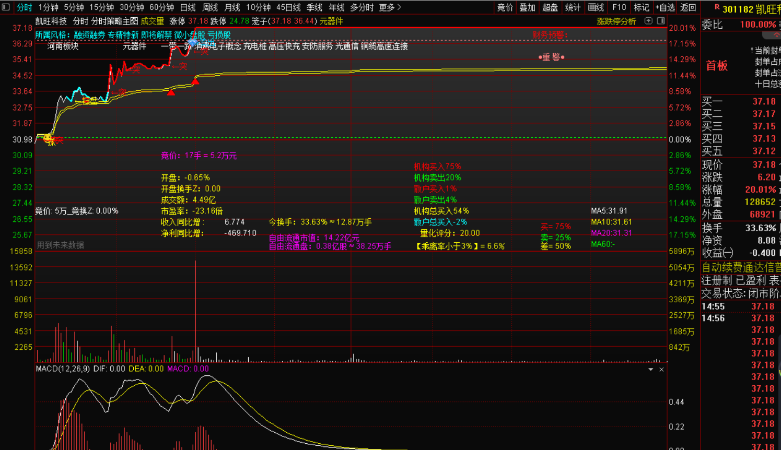Add stock via +自选 button
Screen dimensions: 781x450
coord(665,7)
